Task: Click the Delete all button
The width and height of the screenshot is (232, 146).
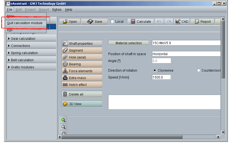Action: pos(82,94)
